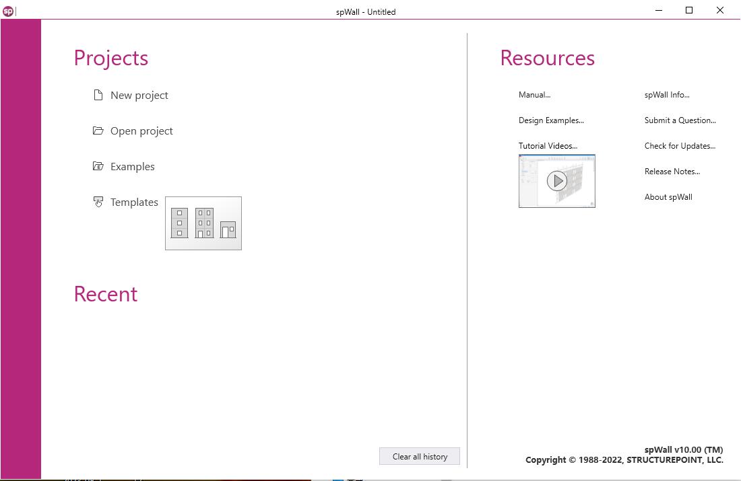Screen dimensions: 741x481
Task: Open Tutorial Videos... link
Action: click(548, 145)
